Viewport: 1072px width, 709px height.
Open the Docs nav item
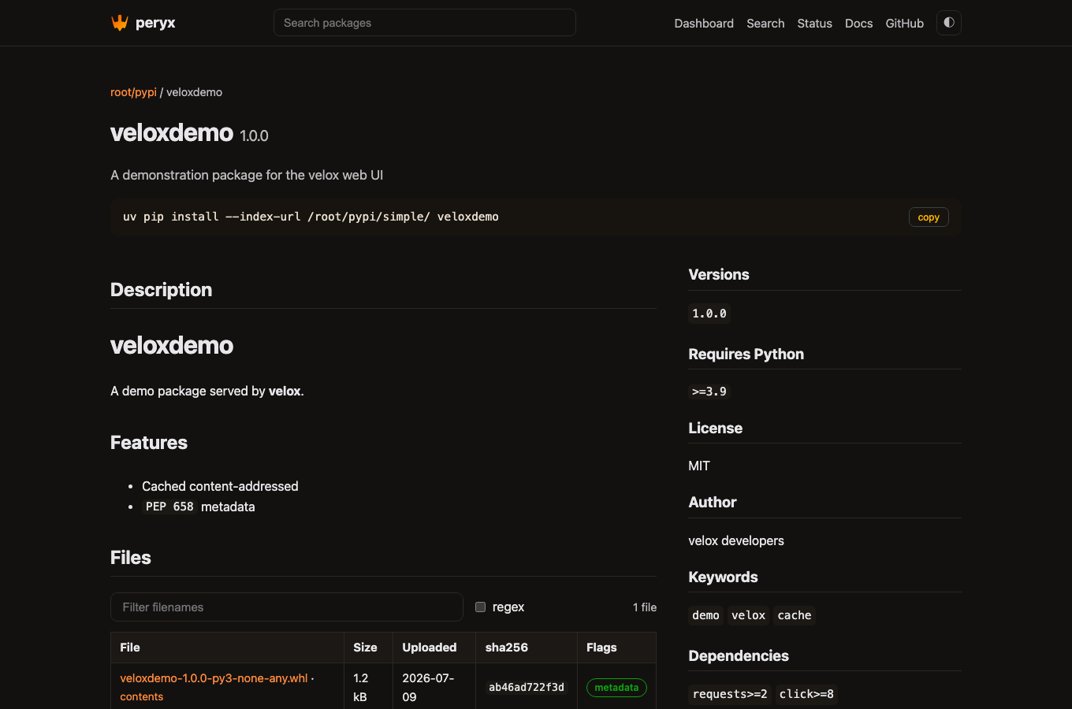858,24
